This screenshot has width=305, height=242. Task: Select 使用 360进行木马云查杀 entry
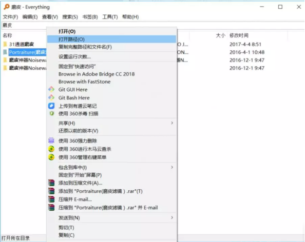111,149
